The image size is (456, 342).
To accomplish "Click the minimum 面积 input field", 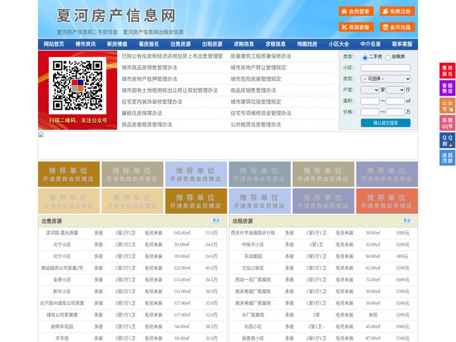I will point(370,101).
